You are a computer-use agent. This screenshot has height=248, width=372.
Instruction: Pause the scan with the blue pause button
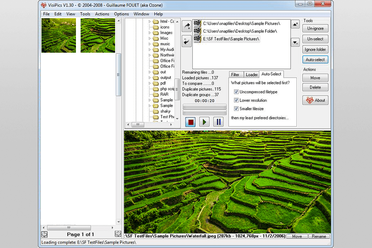[x=218, y=122]
